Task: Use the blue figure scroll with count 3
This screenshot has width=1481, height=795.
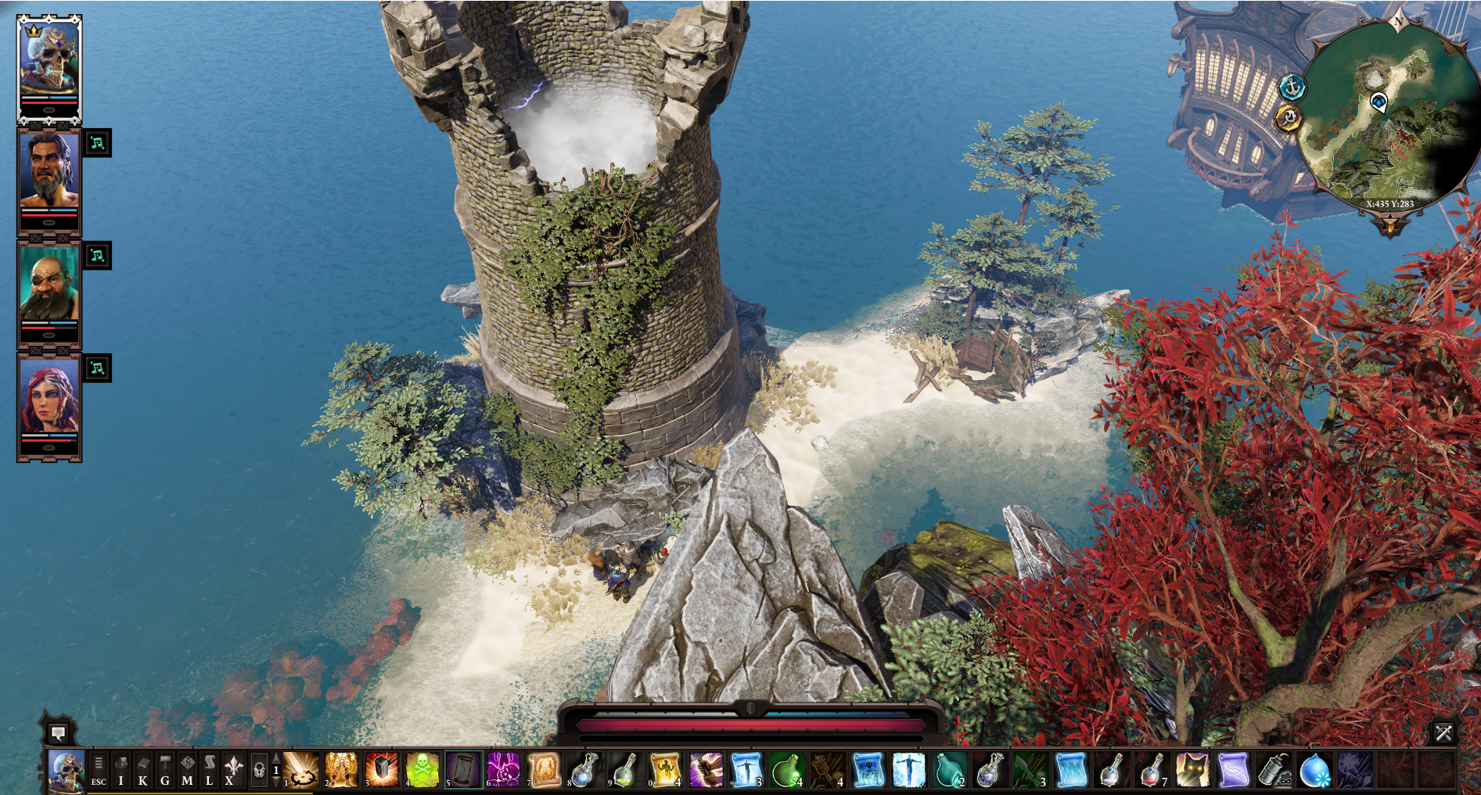Action: 747,770
